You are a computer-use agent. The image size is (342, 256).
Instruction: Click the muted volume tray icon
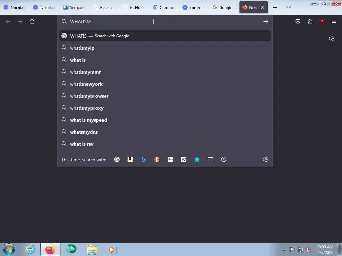coord(308,250)
